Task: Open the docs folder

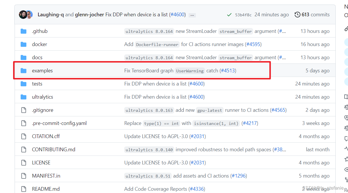Action: (x=37, y=57)
